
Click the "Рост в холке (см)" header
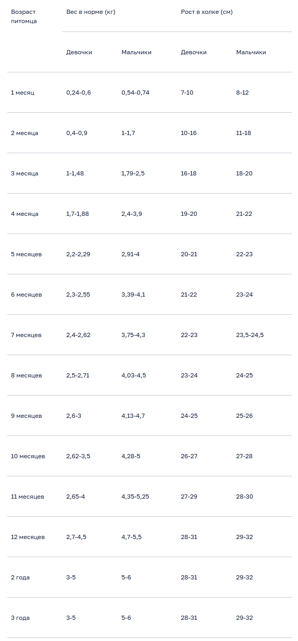207,12
